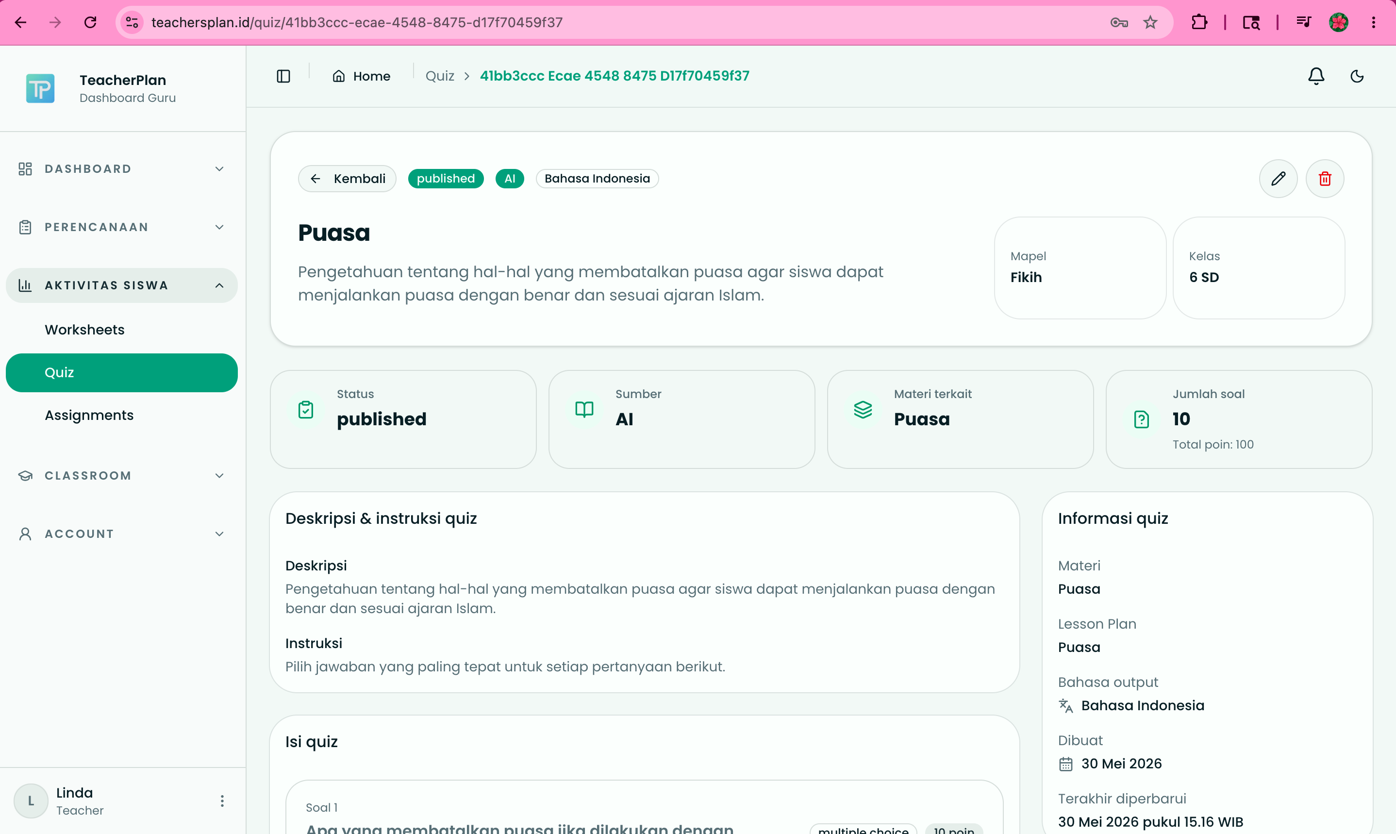Open Linda's three-dot user menu
Screen dimensions: 1396x834
tap(222, 801)
